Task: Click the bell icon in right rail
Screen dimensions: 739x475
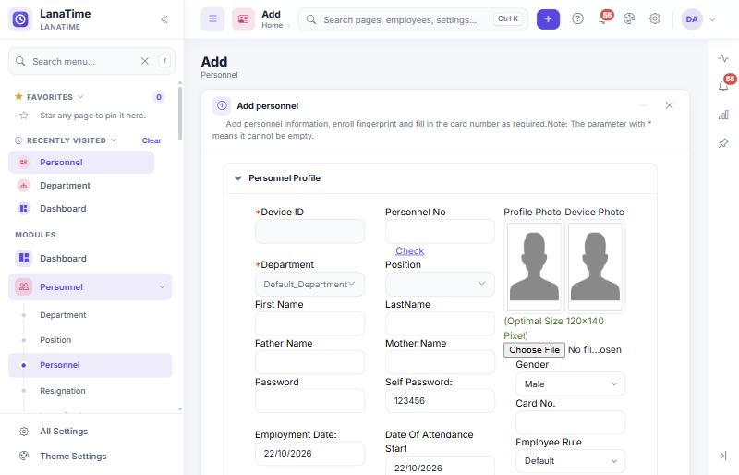Action: 723,86
